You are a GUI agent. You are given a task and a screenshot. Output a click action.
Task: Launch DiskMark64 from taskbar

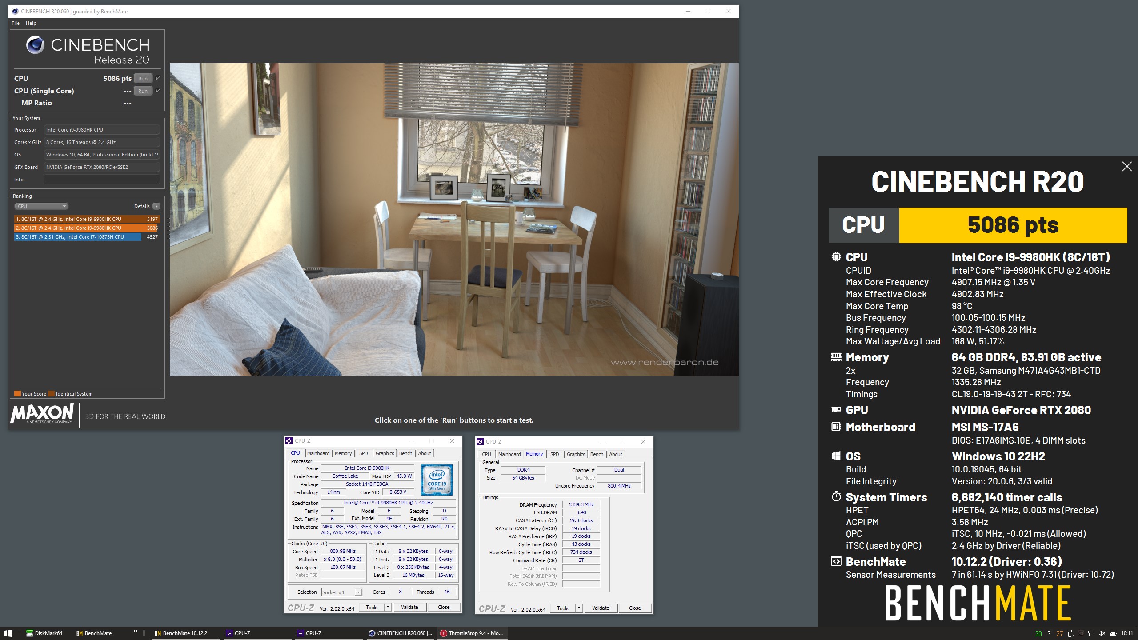point(44,633)
